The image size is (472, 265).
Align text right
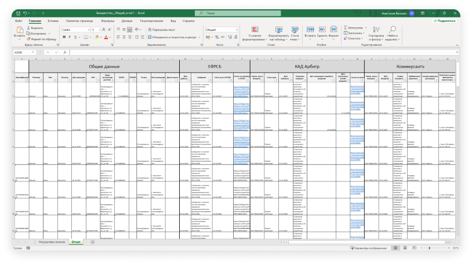coord(129,37)
